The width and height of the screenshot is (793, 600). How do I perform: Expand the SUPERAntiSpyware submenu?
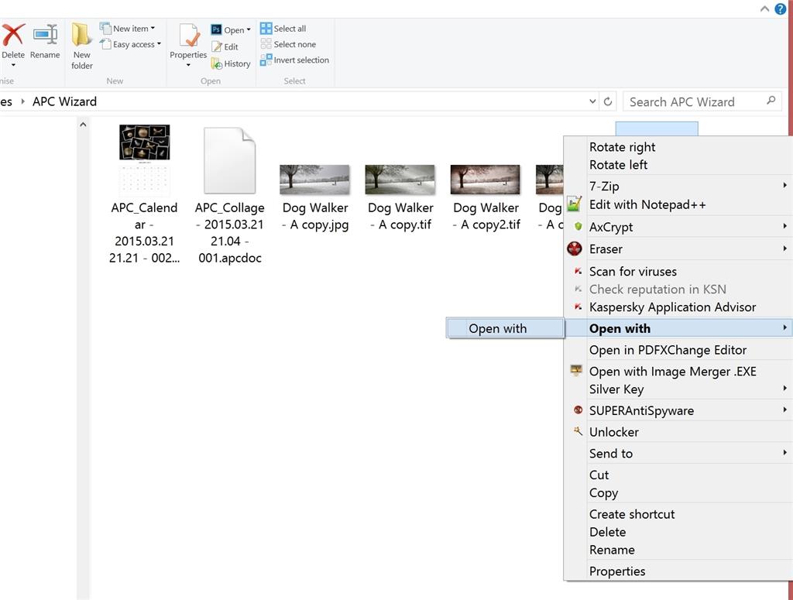point(678,410)
